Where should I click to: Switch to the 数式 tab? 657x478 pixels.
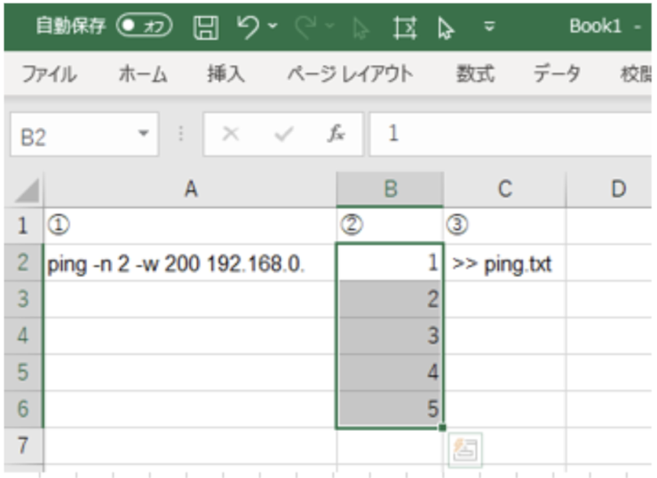476,74
